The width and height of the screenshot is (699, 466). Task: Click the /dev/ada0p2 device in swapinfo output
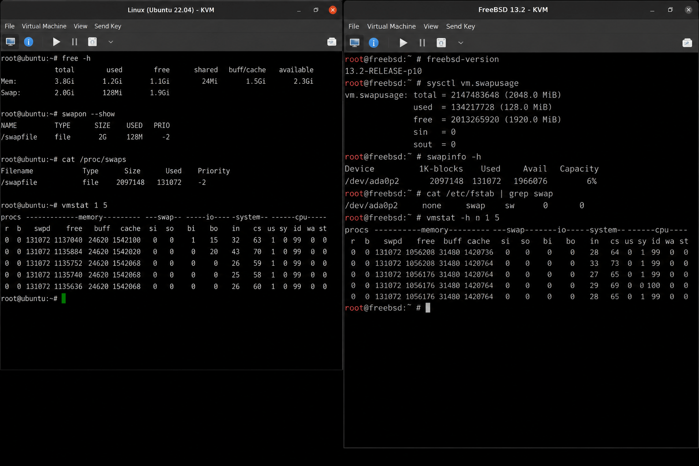pyautogui.click(x=372, y=181)
